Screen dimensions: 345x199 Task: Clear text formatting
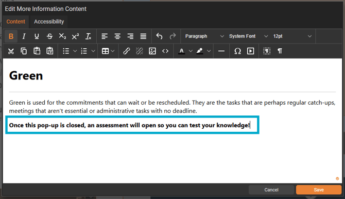click(88, 36)
